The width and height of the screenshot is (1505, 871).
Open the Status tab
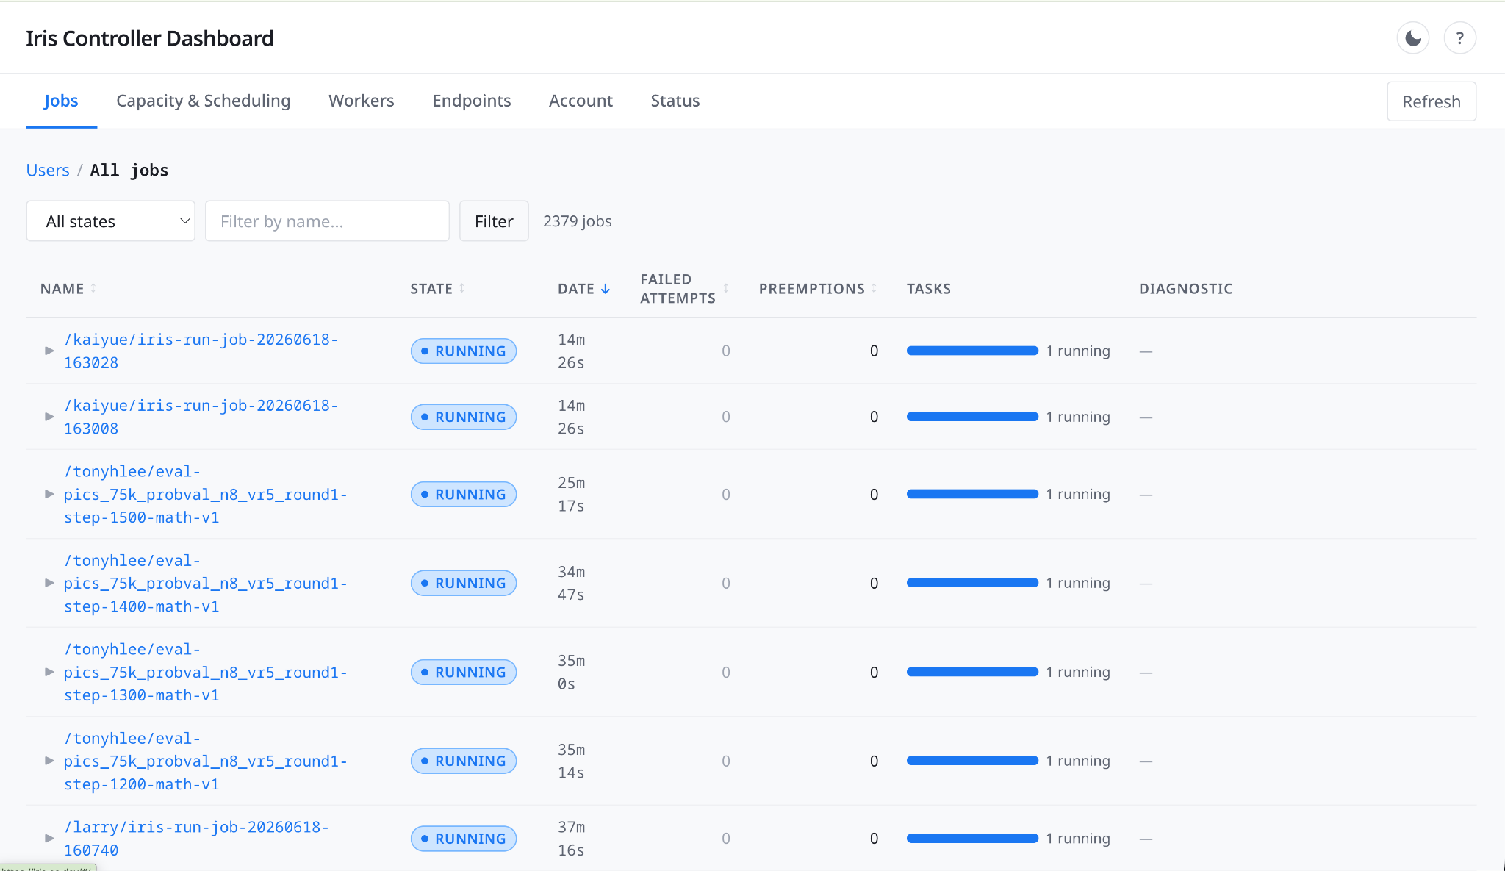point(675,101)
